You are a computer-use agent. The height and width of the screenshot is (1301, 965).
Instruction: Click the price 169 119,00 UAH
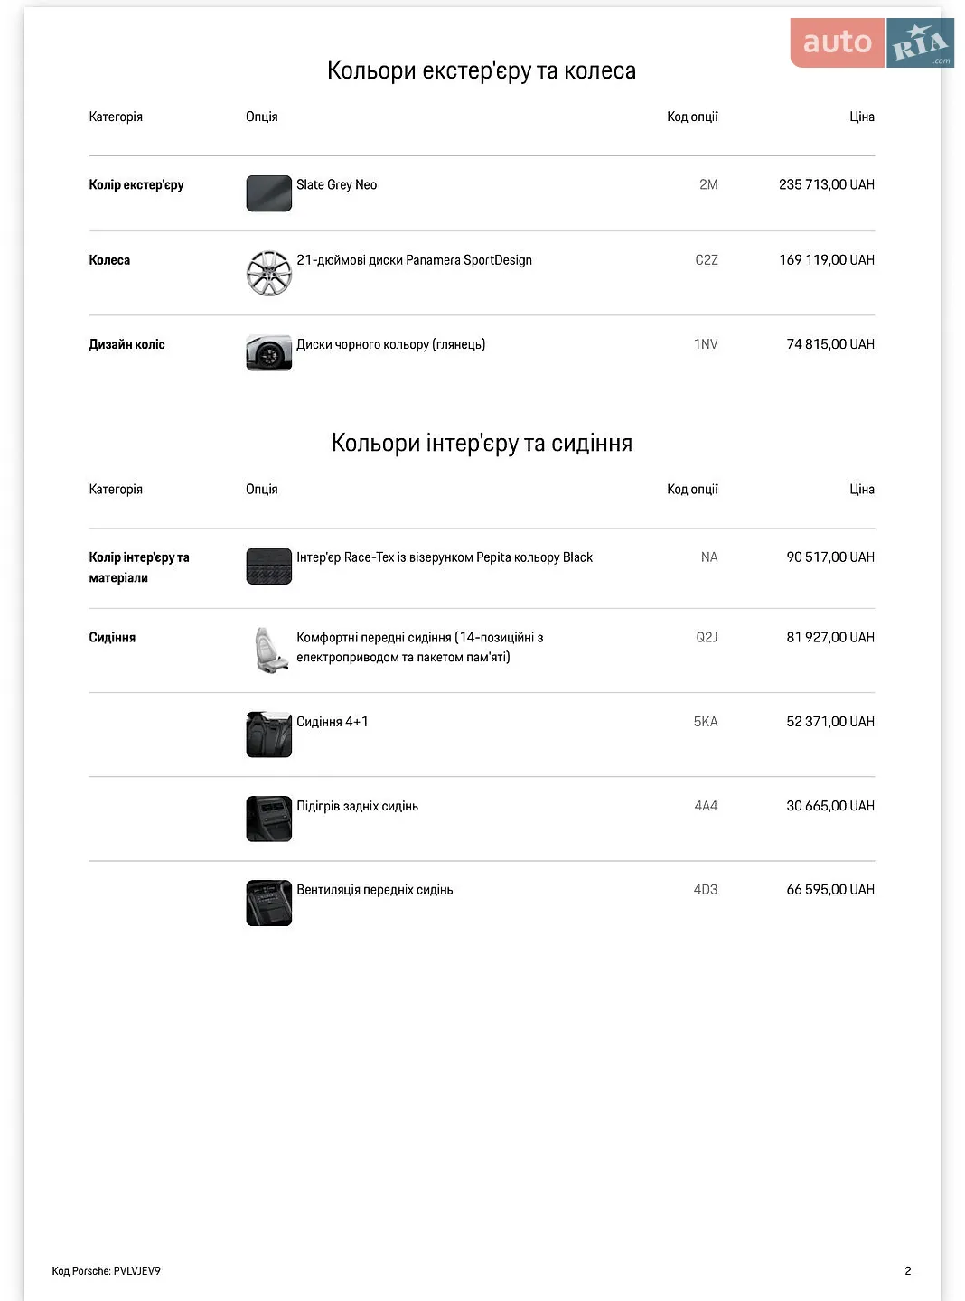pyautogui.click(x=827, y=260)
